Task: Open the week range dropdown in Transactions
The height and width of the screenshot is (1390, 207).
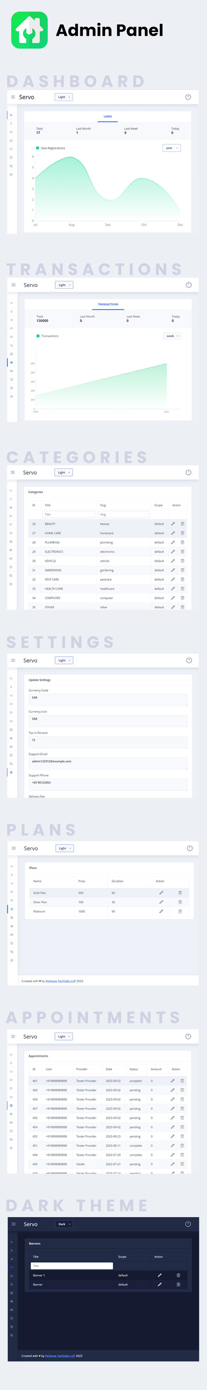Action: [x=172, y=336]
